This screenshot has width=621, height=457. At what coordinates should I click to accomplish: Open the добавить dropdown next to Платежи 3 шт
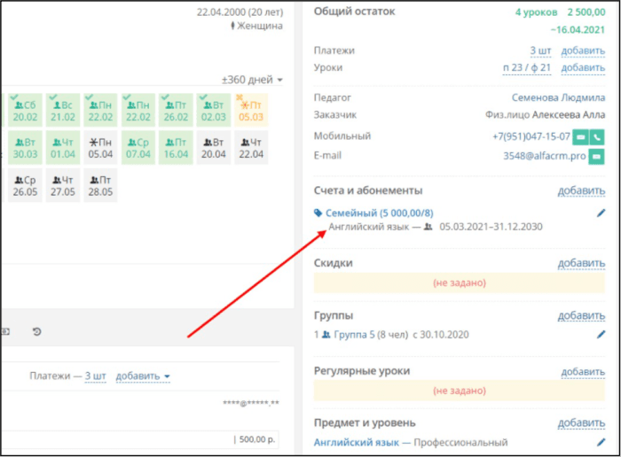143,376
